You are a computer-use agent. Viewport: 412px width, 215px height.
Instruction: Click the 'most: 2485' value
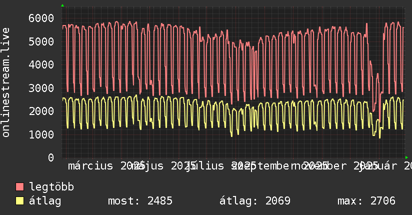(140, 201)
